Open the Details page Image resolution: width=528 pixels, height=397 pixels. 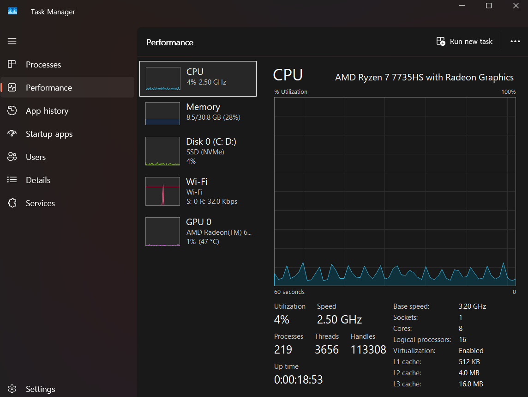[67, 180]
